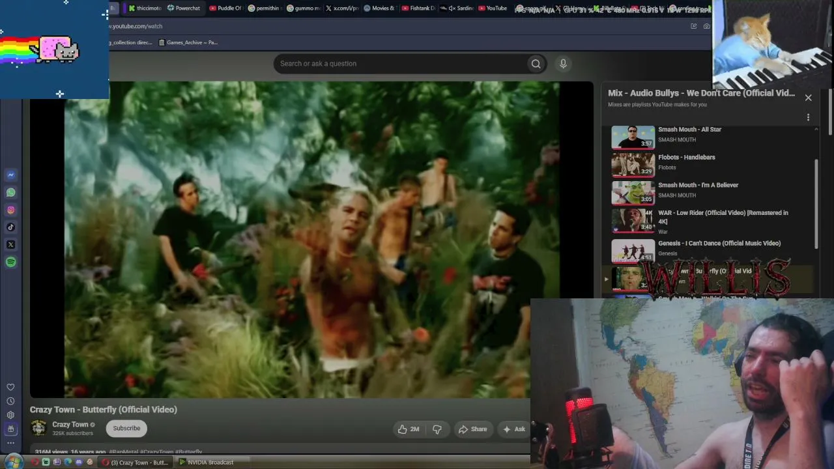Open Spotify in the browser sidebar
The width and height of the screenshot is (834, 469).
click(x=11, y=263)
